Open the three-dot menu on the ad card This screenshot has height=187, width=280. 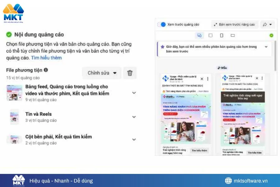[x=208, y=79]
